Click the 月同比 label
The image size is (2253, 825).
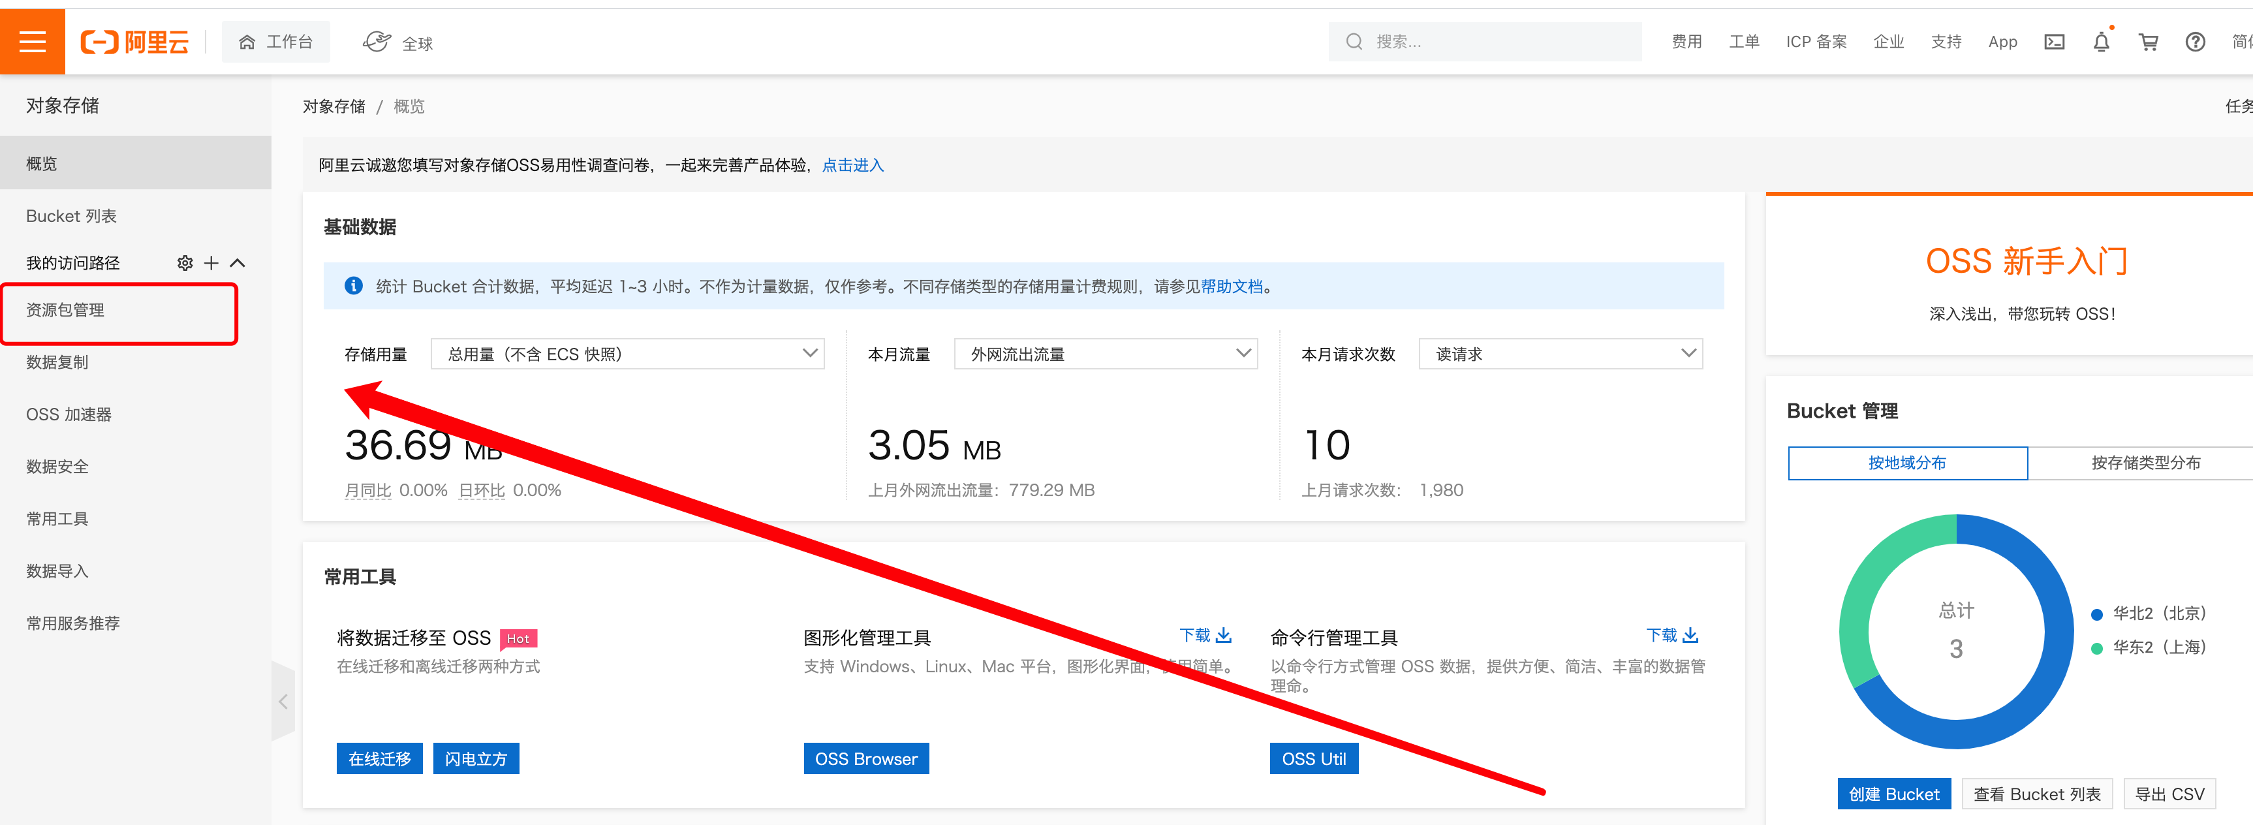tap(367, 491)
